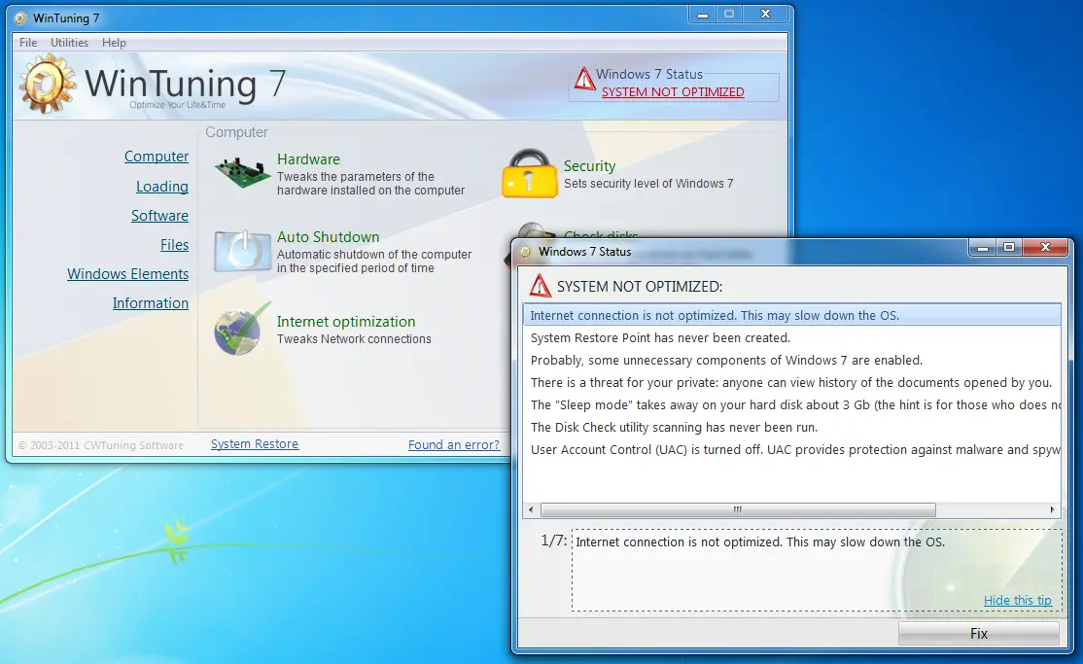Image resolution: width=1083 pixels, height=664 pixels.
Task: Click the WinTuning 7 title bar icon
Action: pos(20,17)
